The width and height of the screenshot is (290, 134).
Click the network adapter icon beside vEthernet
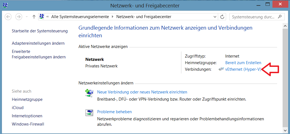221,69
